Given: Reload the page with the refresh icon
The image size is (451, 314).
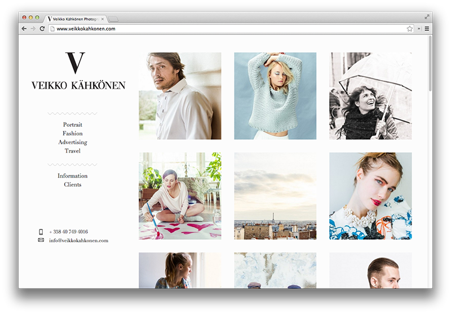Looking at the screenshot, I should (42, 29).
